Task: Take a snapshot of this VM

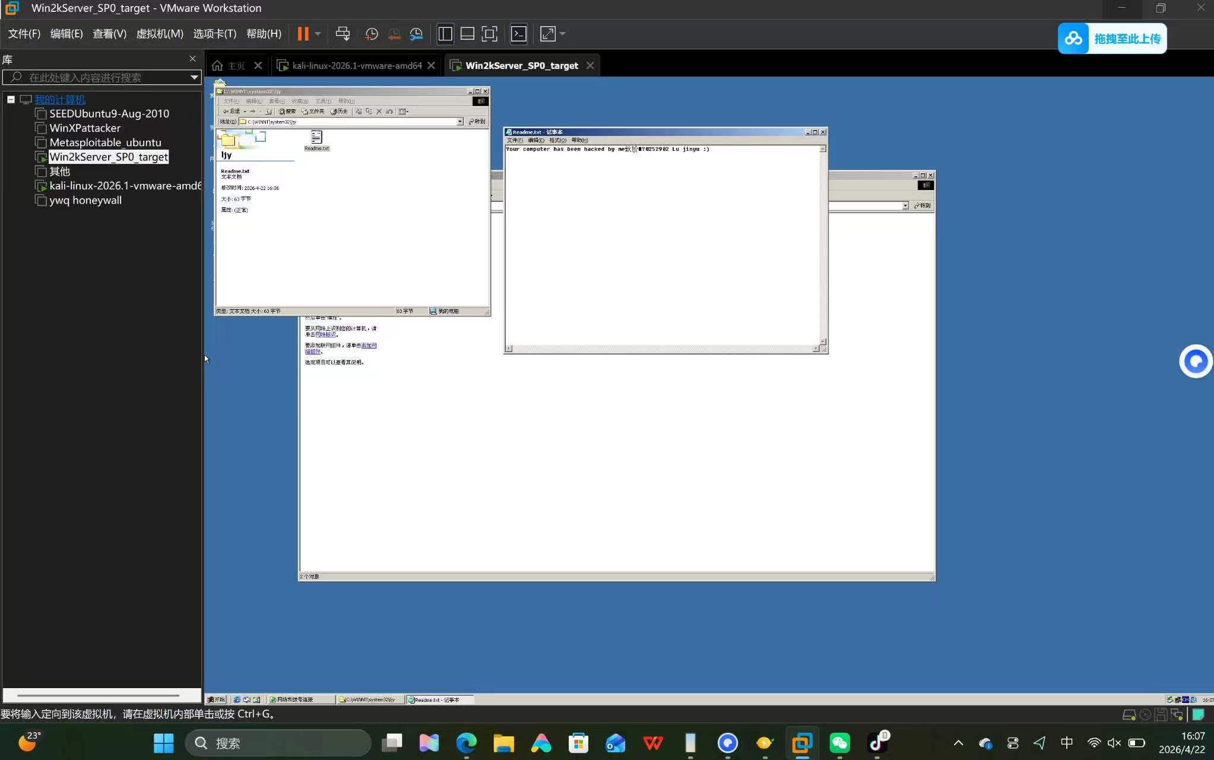Action: pos(372,34)
